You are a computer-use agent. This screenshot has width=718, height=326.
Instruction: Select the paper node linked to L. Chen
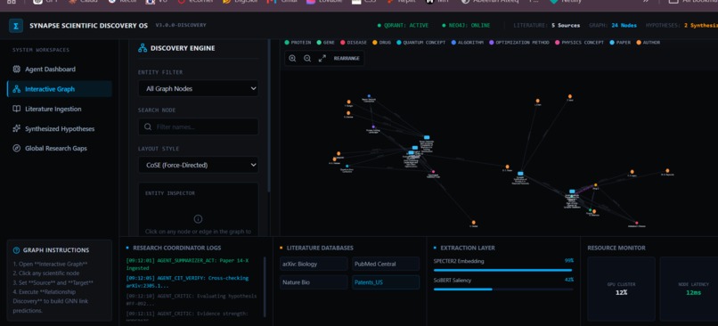point(520,174)
